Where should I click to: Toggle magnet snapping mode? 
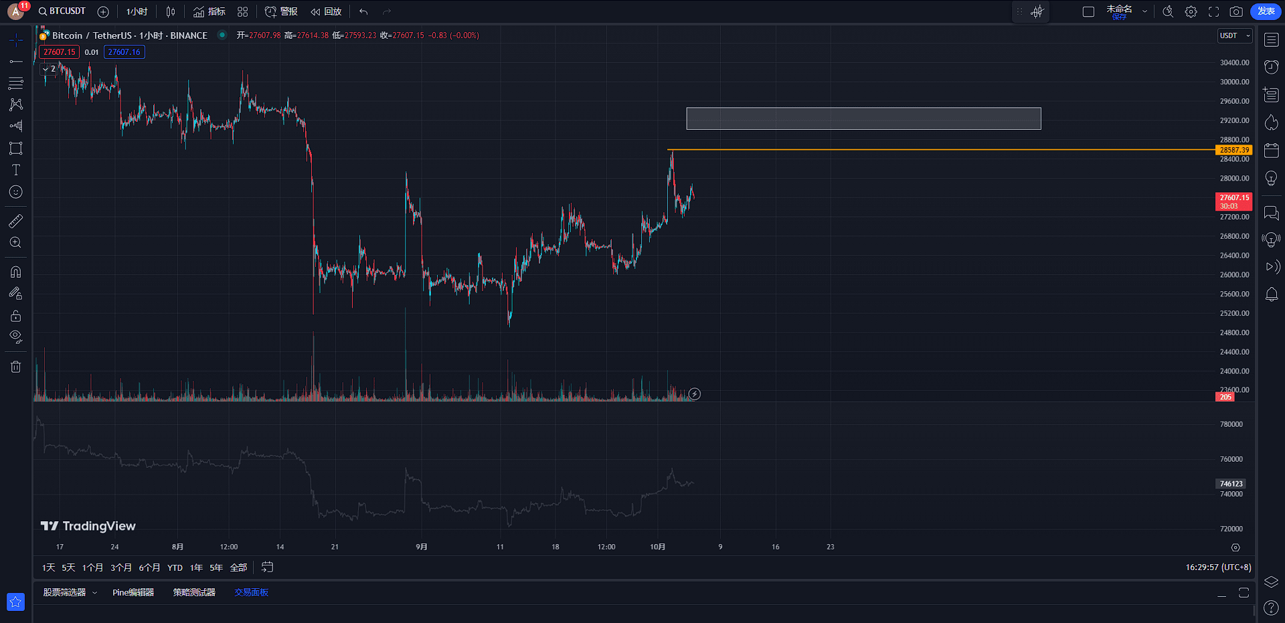15,272
